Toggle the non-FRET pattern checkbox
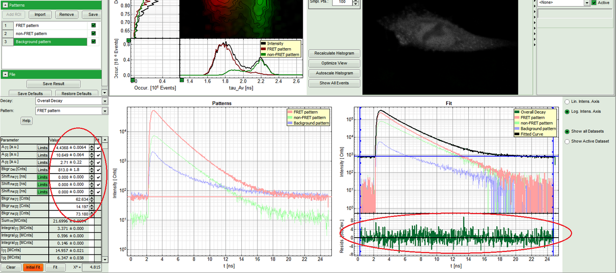Image resolution: width=616 pixels, height=273 pixels. [94, 33]
